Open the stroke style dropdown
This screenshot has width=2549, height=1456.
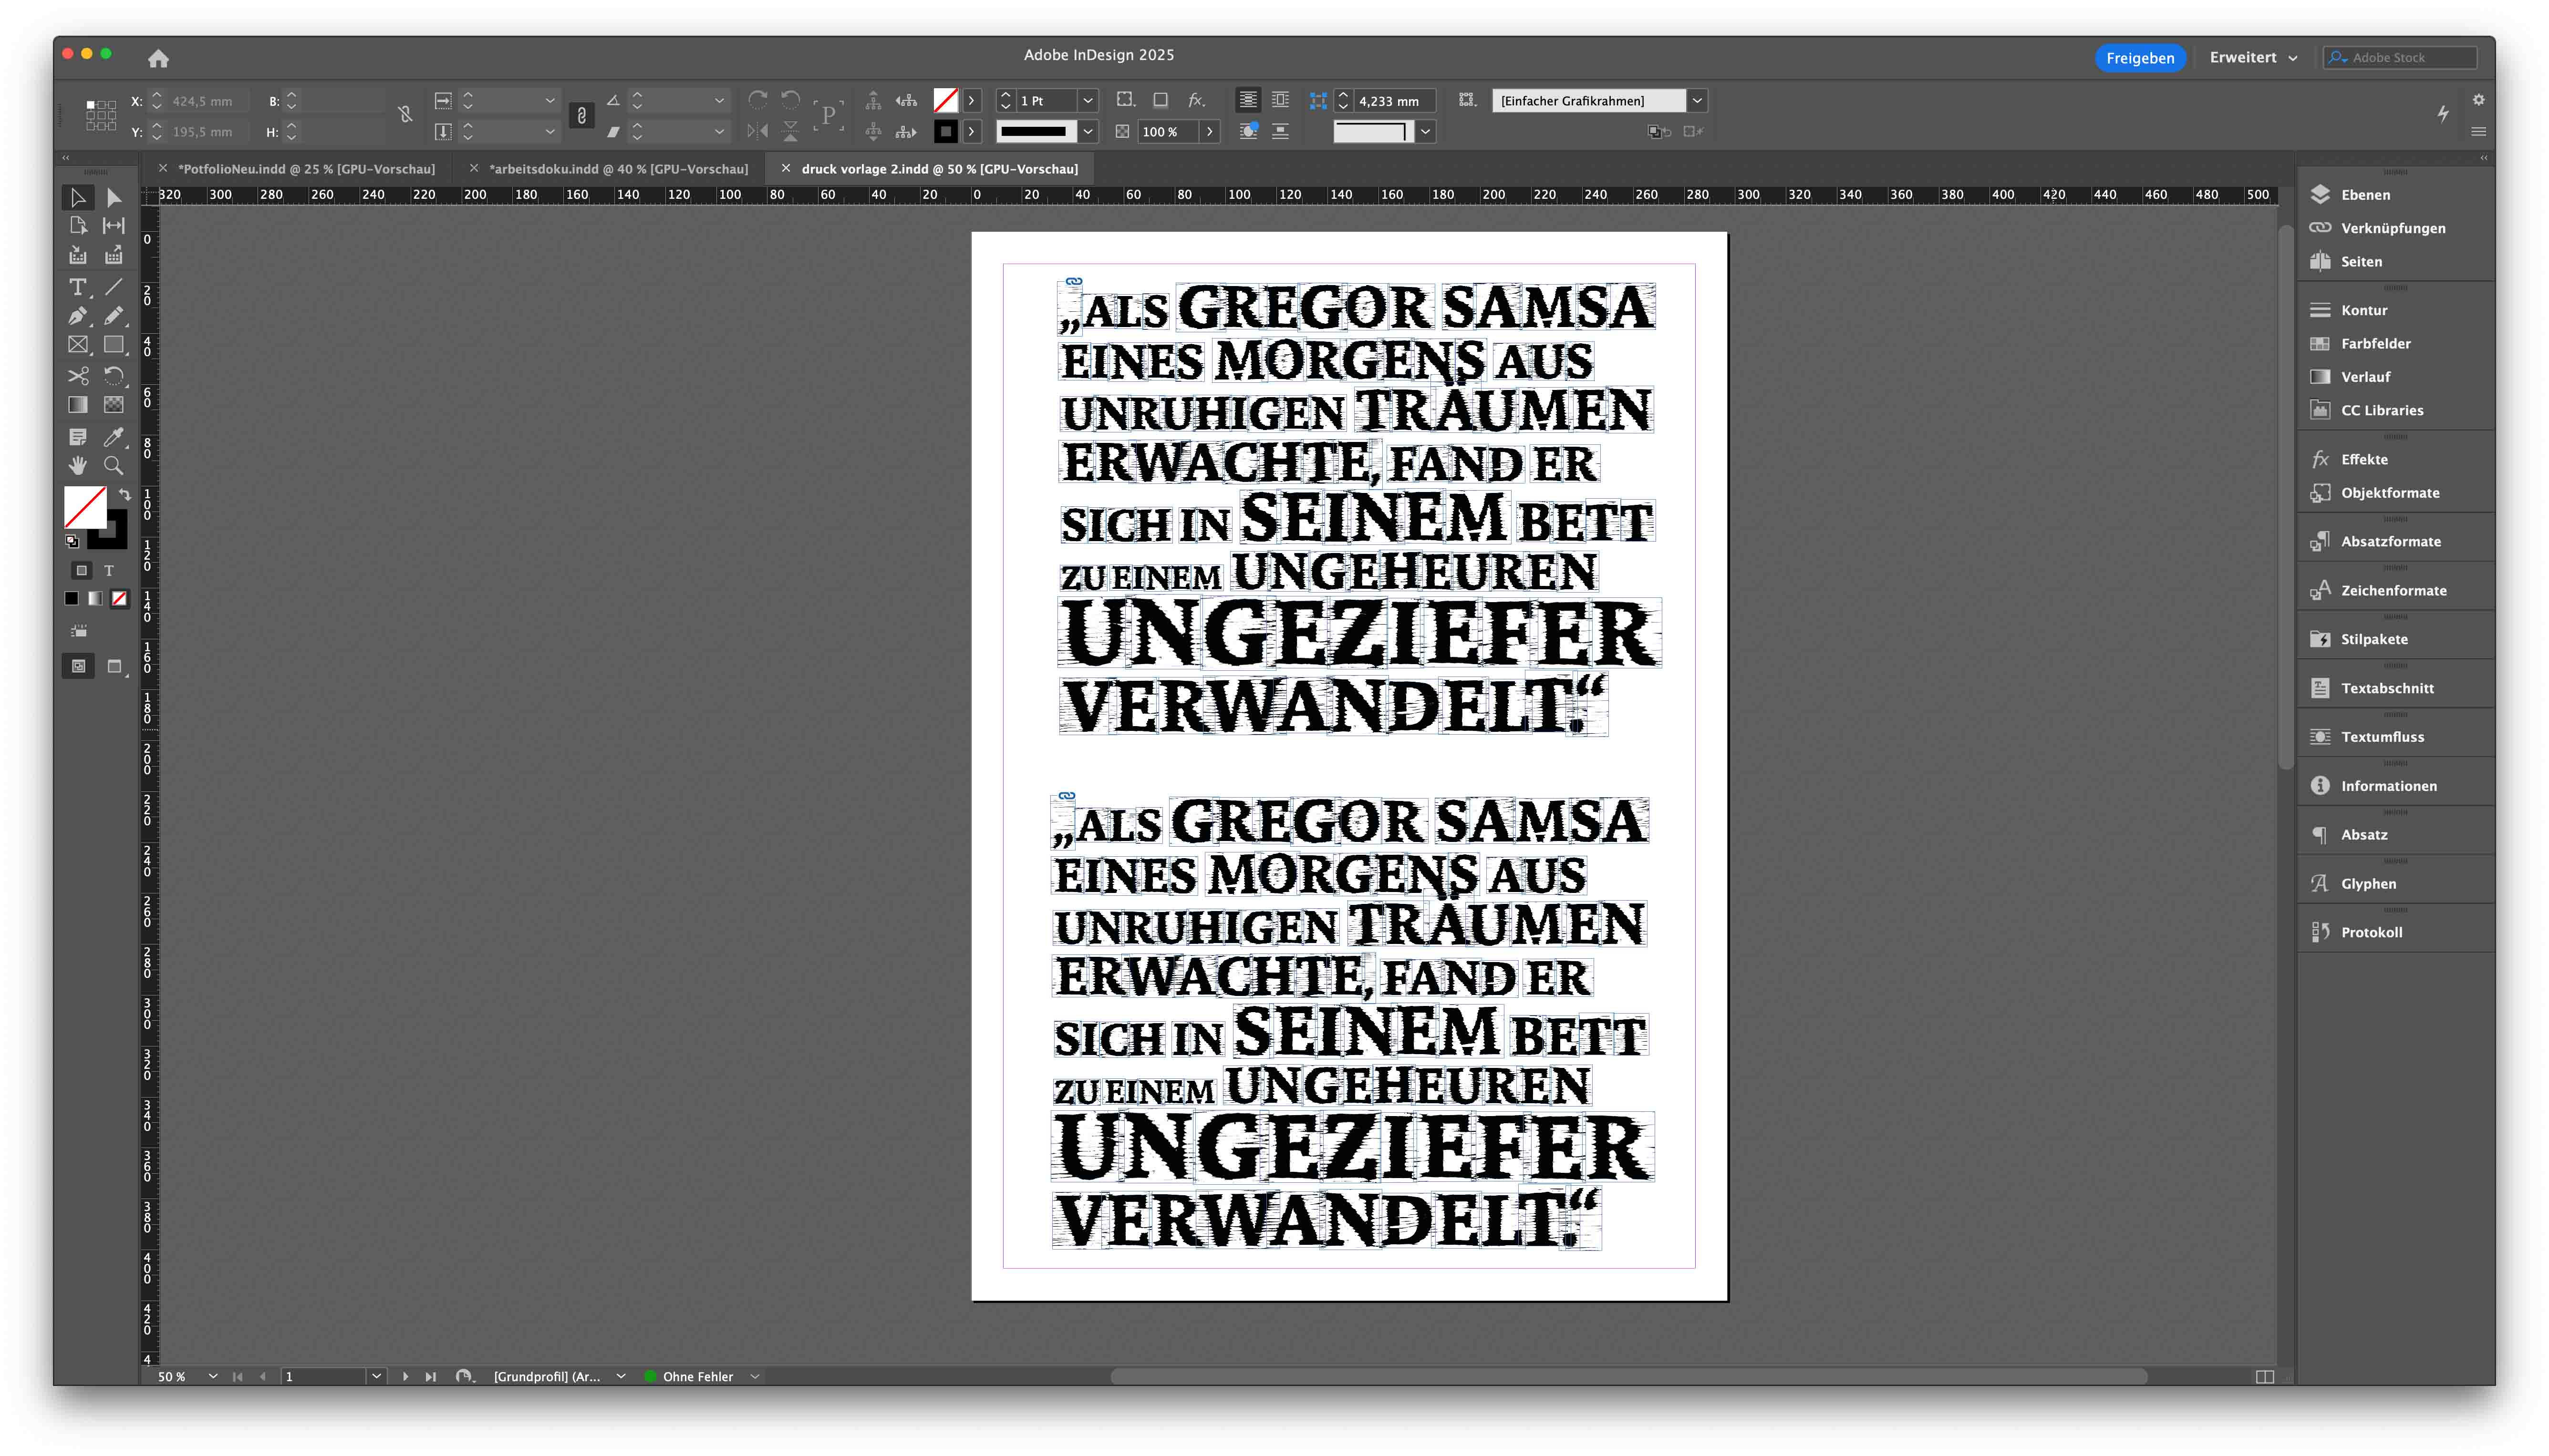[1088, 131]
